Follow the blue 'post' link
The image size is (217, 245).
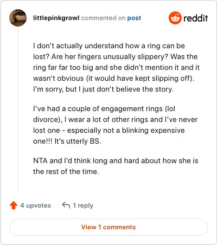(134, 18)
